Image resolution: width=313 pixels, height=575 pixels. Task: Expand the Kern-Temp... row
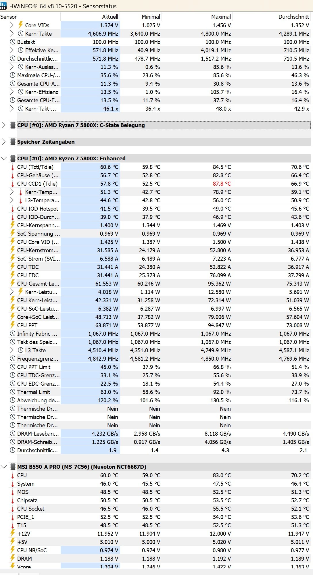11,192
